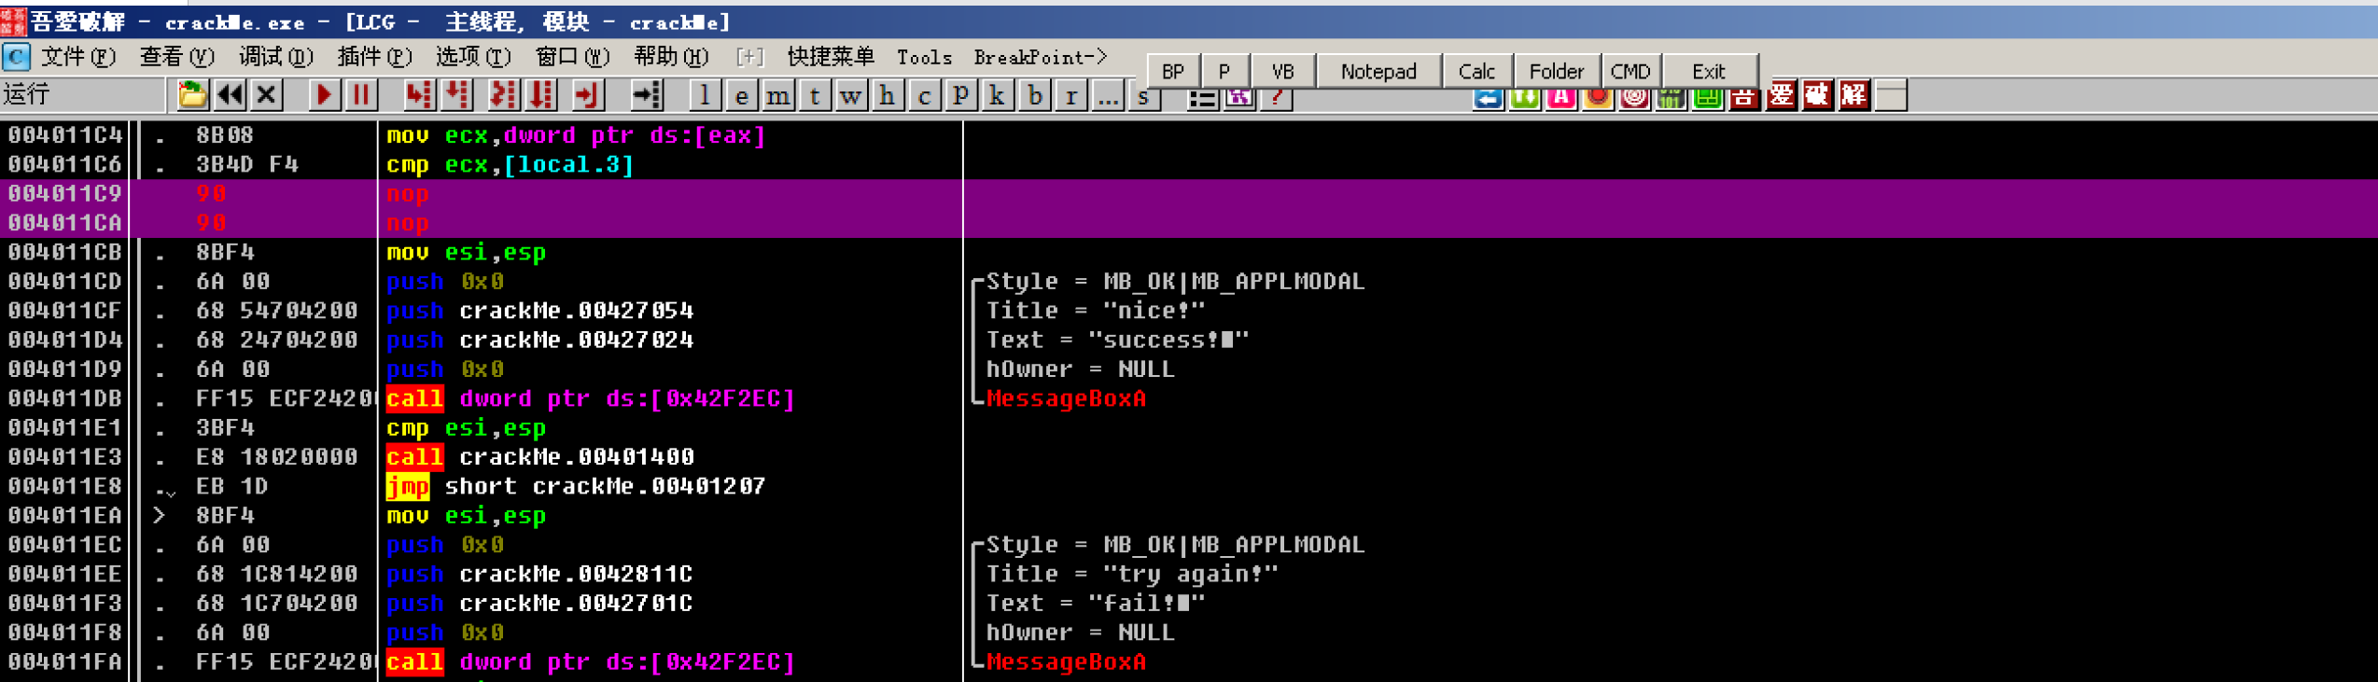The image size is (2378, 682).
Task: Click the [+] menu item
Action: pyautogui.click(x=749, y=58)
